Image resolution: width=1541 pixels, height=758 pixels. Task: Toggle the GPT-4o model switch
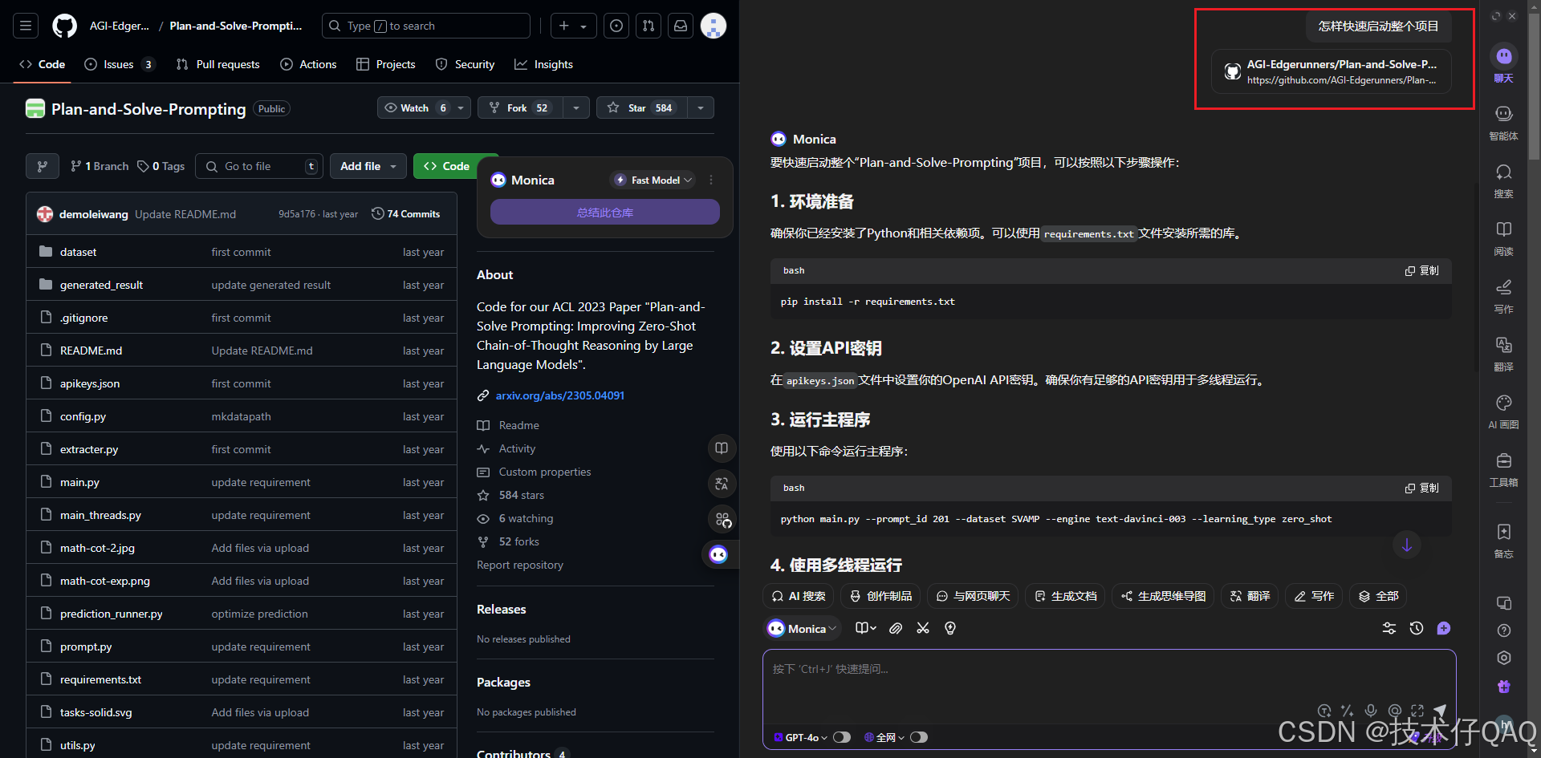point(841,737)
